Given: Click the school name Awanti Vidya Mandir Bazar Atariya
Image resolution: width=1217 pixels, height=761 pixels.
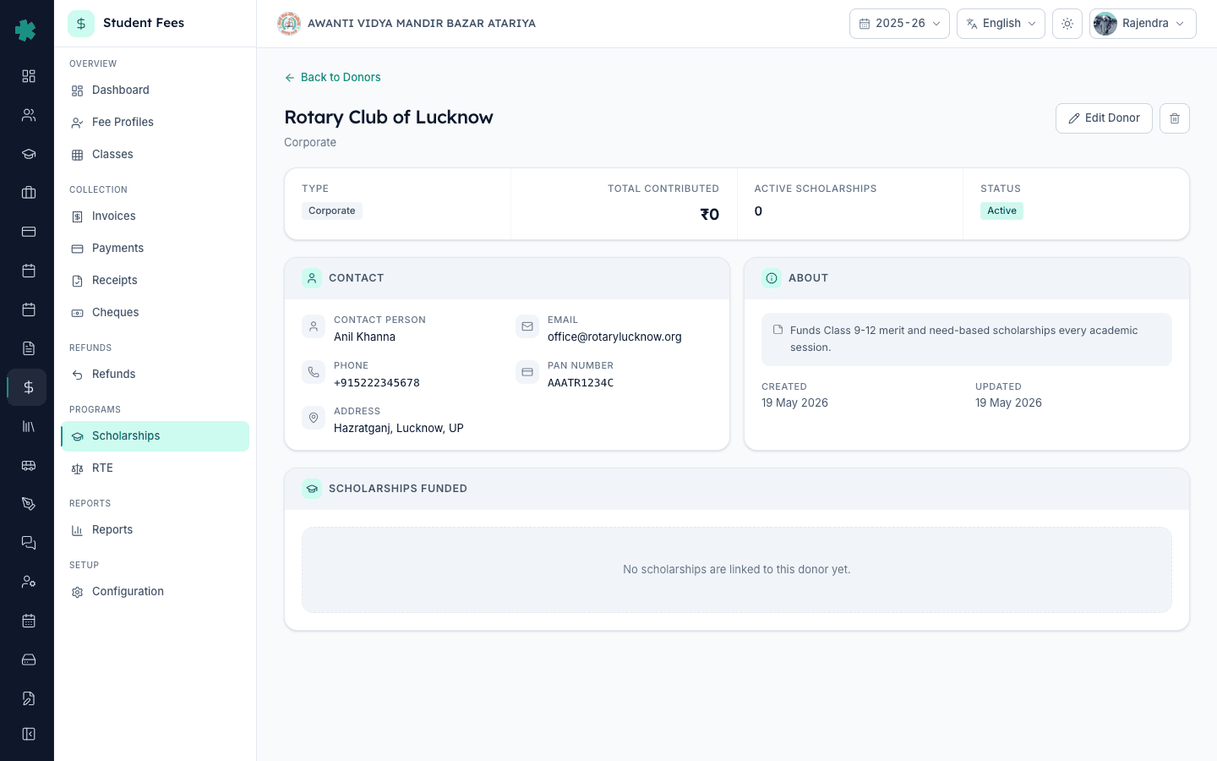Looking at the screenshot, I should click(x=422, y=24).
